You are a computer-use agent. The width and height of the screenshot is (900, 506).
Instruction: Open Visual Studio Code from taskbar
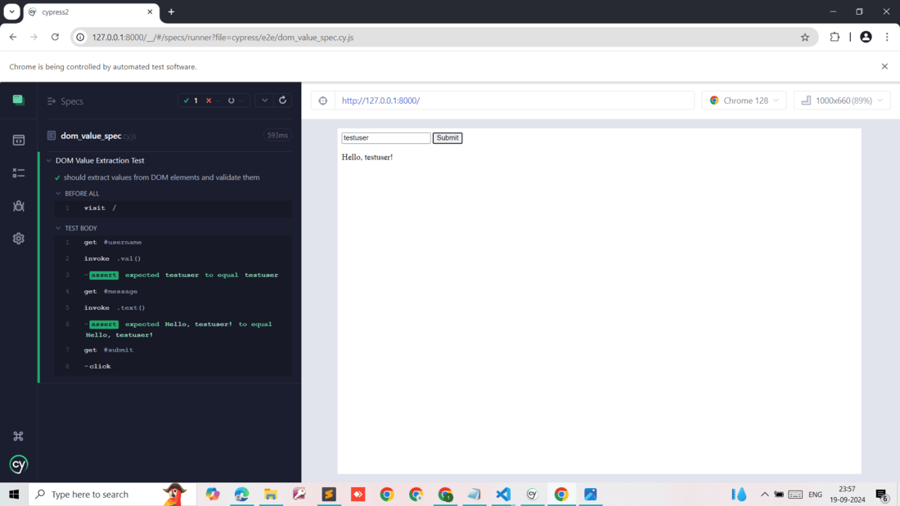(503, 494)
